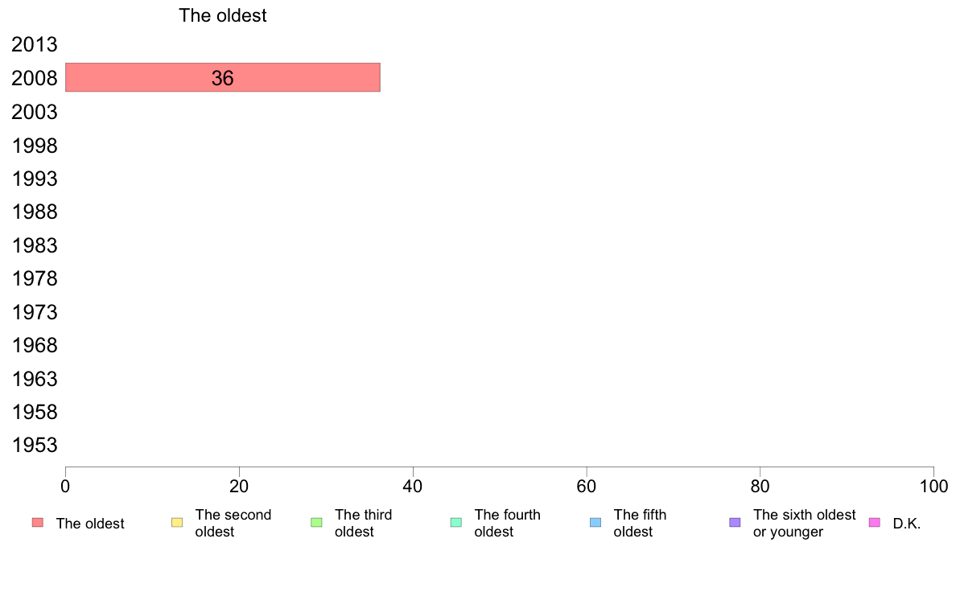Viewport: 956px width, 592px height.
Task: Click the red 'The oldest' legend swatch
Action: (x=38, y=523)
